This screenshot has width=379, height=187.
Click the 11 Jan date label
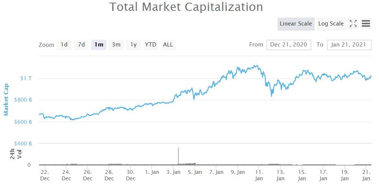(259, 175)
